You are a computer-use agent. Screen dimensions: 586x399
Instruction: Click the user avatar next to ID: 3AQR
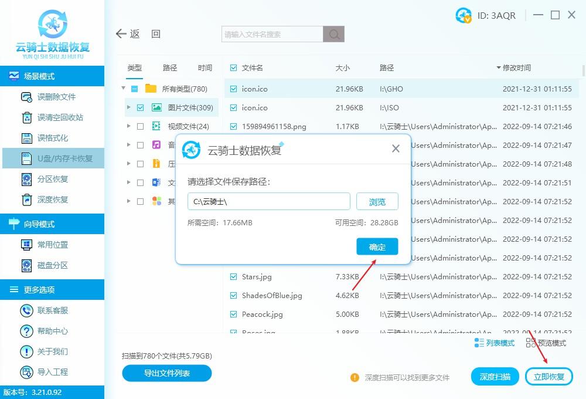[x=464, y=15]
